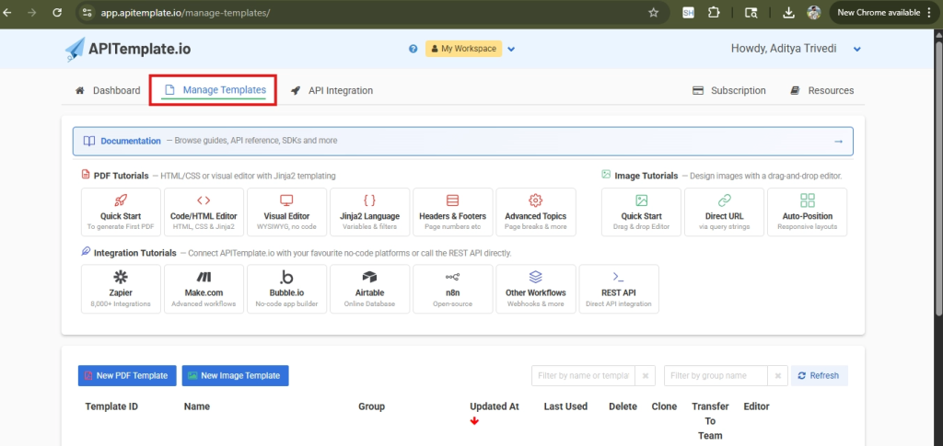The height and width of the screenshot is (446, 943).
Task: Open the Airtable integration tutorial
Action: point(369,289)
